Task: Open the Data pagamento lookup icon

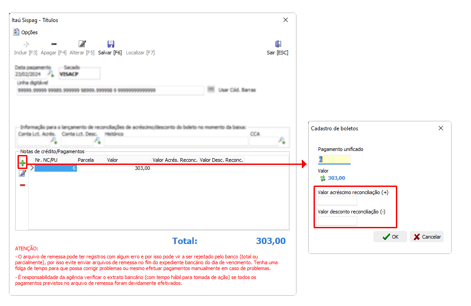Action: point(51,73)
